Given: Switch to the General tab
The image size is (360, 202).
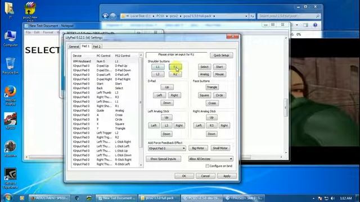Looking at the screenshot, I should (74, 47).
